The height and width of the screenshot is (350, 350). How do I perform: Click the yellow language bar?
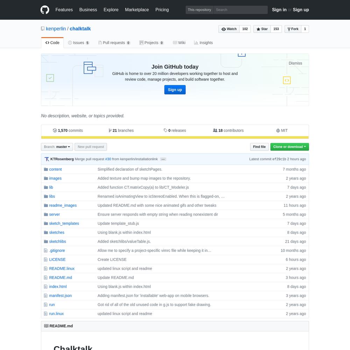point(175,138)
